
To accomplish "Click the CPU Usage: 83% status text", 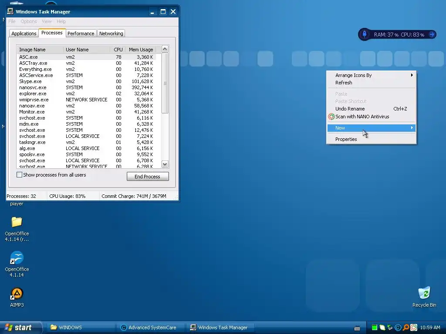I will coord(68,196).
